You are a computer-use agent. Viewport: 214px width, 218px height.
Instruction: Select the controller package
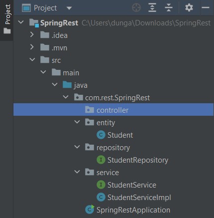pos(113,110)
